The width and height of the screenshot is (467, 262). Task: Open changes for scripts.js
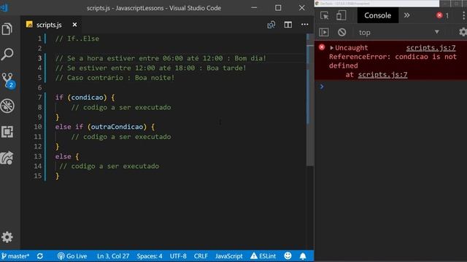click(x=271, y=25)
